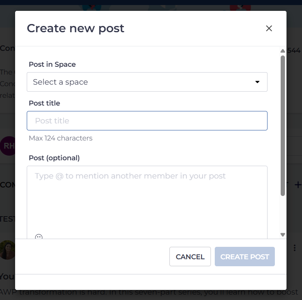The height and width of the screenshot is (300, 302).
Task: Click the Post in Space label
Action: 52,64
